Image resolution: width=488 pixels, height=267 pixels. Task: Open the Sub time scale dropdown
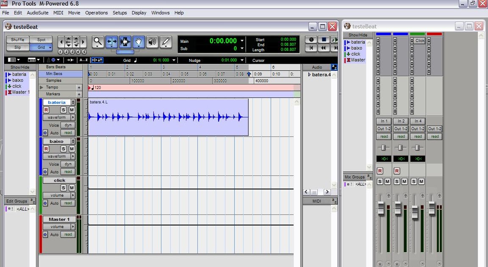coord(242,49)
